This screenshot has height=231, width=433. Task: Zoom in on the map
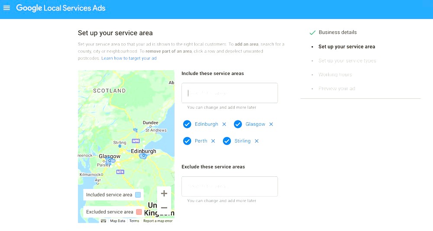(x=164, y=193)
